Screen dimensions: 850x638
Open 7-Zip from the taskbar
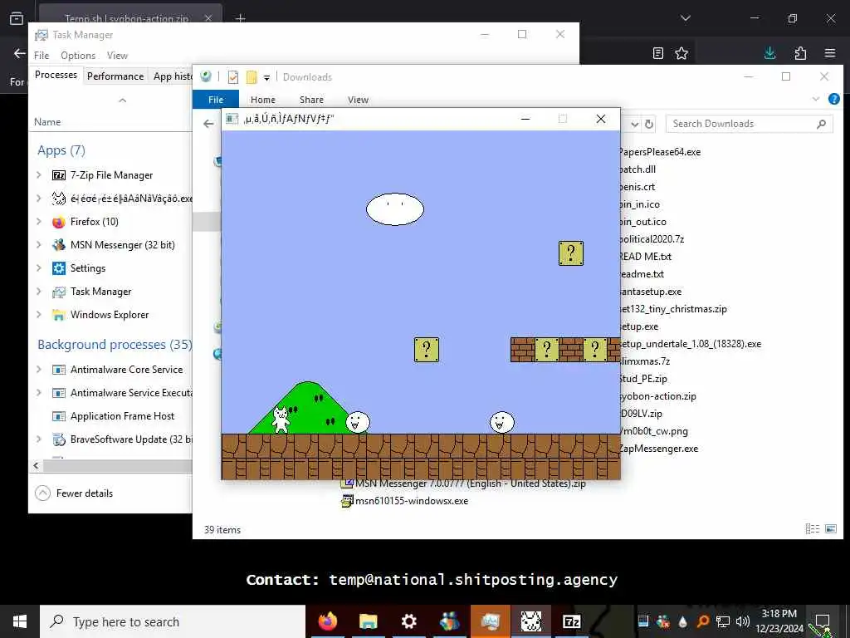coord(571,621)
